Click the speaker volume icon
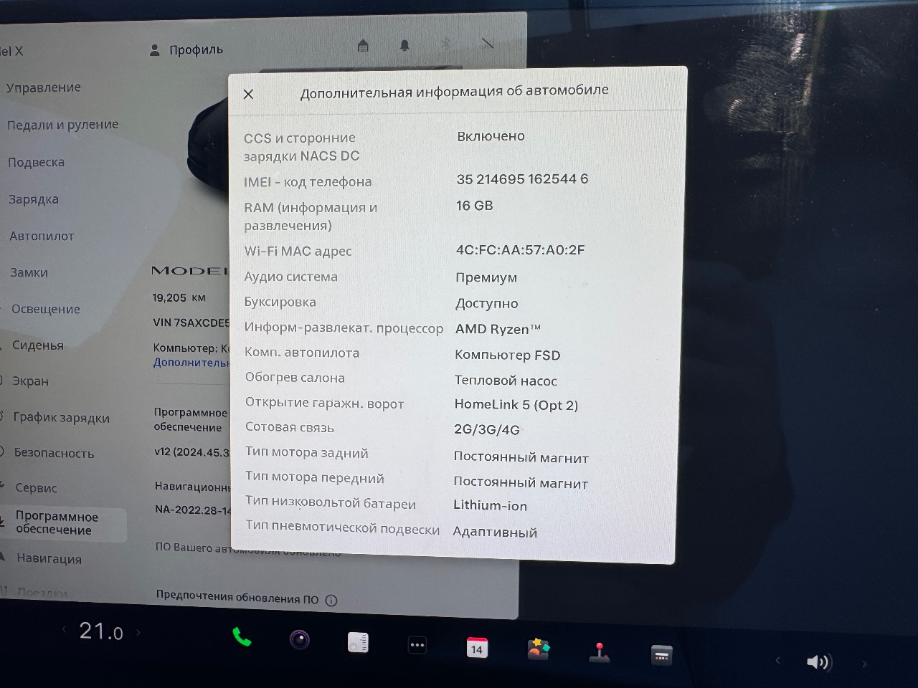This screenshot has width=918, height=688. 818,661
